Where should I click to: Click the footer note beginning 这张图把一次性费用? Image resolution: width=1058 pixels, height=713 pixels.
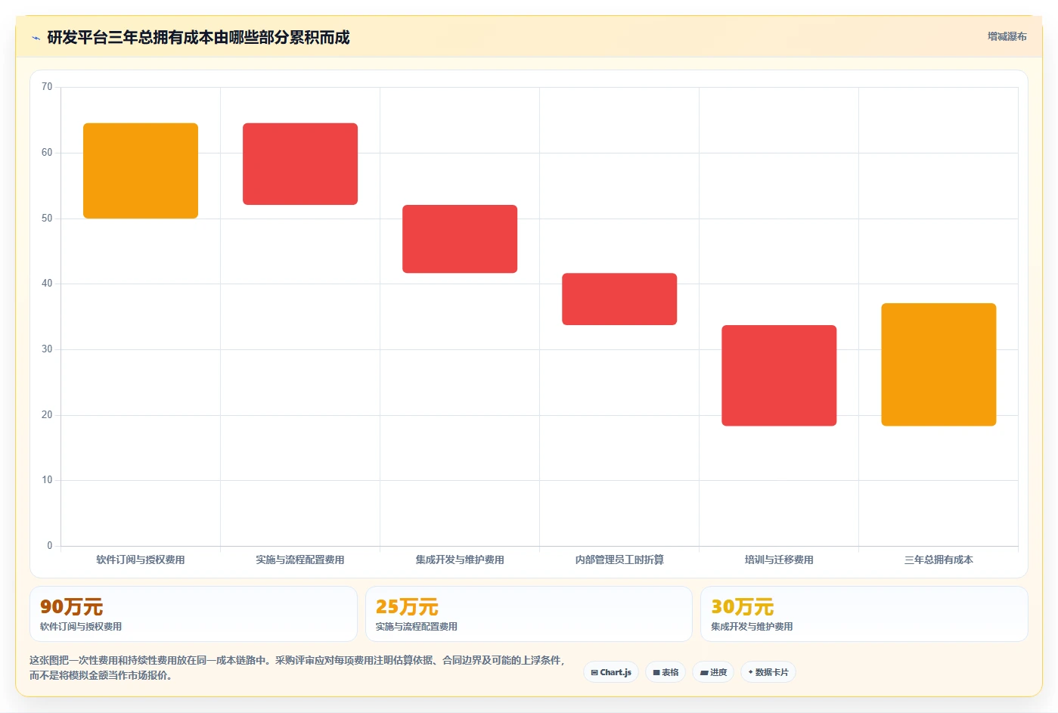(297, 668)
